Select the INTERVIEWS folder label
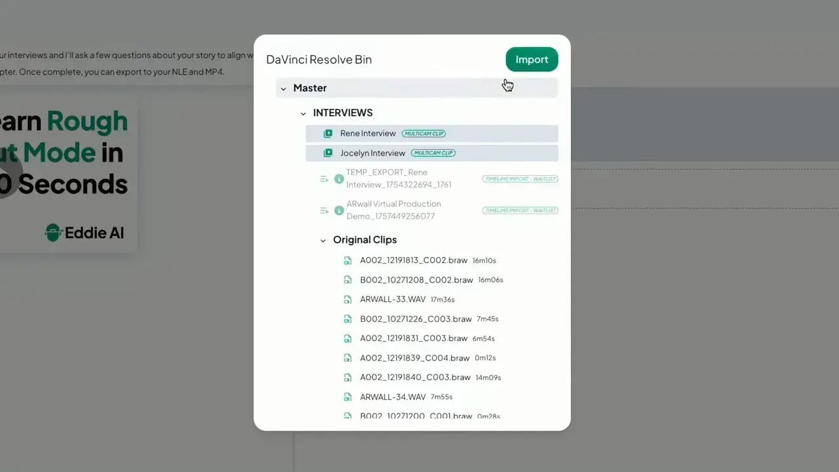This screenshot has width=839, height=472. (343, 113)
